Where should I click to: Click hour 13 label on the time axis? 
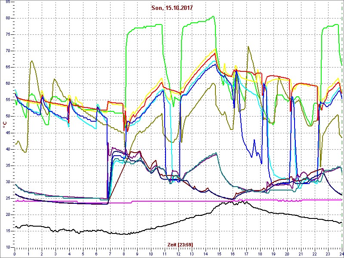(x=192, y=254)
